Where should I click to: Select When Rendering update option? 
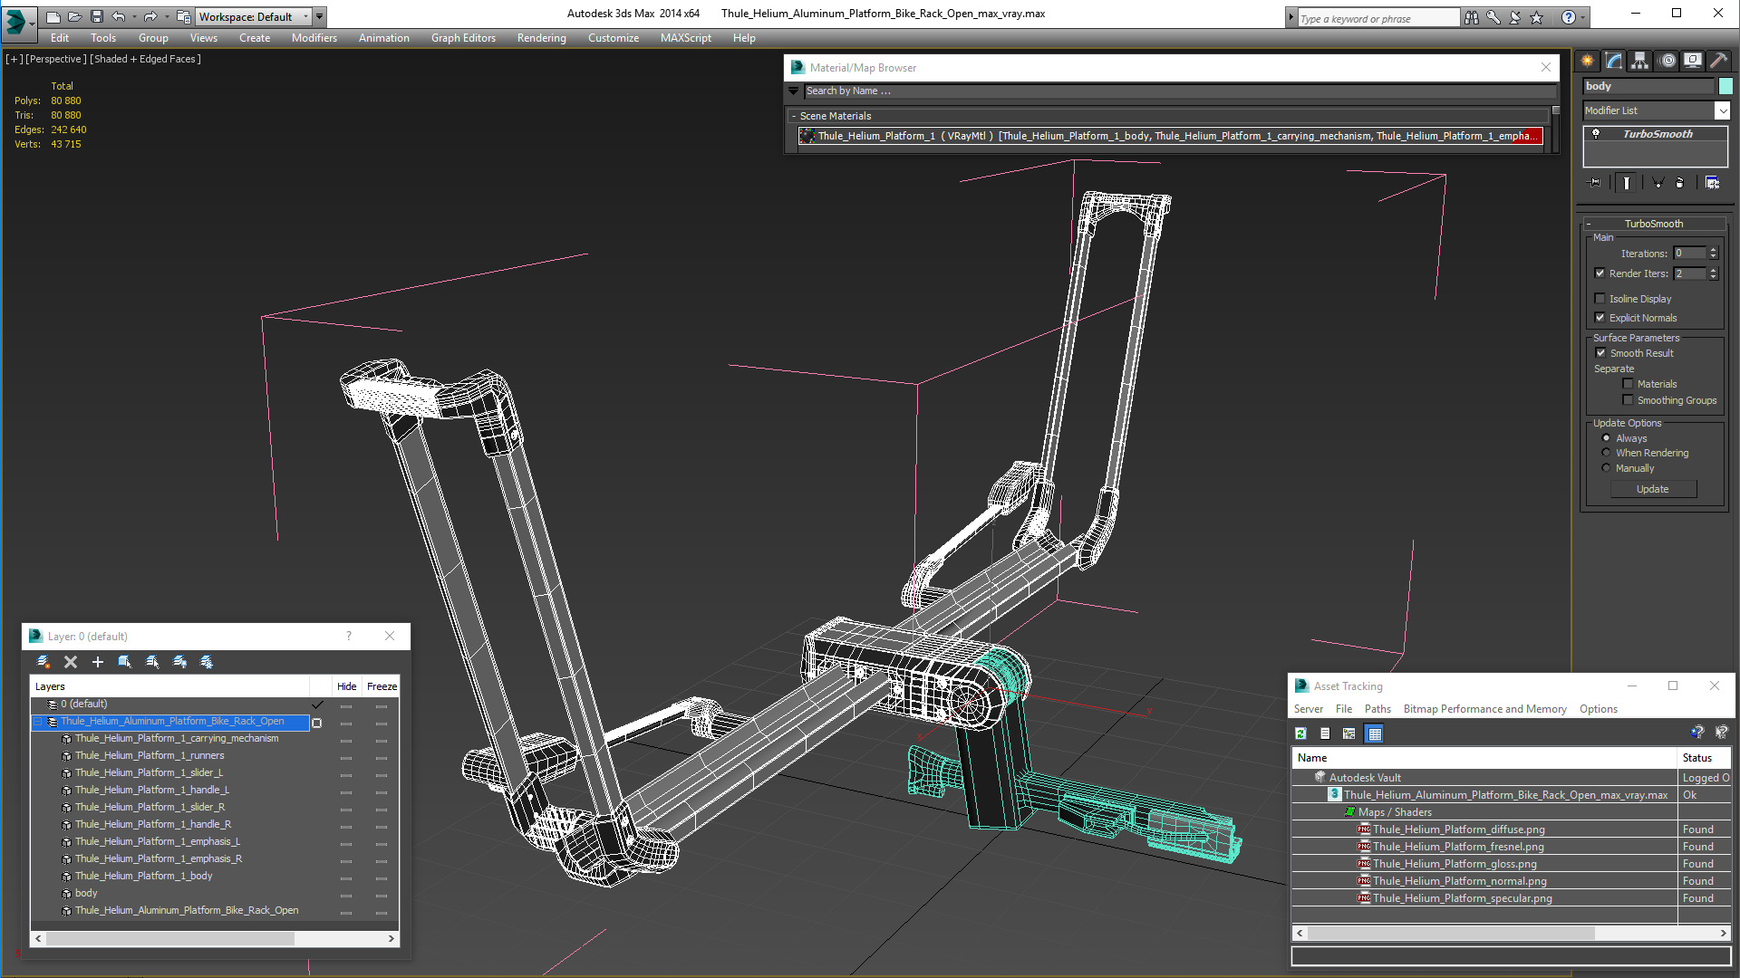(x=1606, y=453)
